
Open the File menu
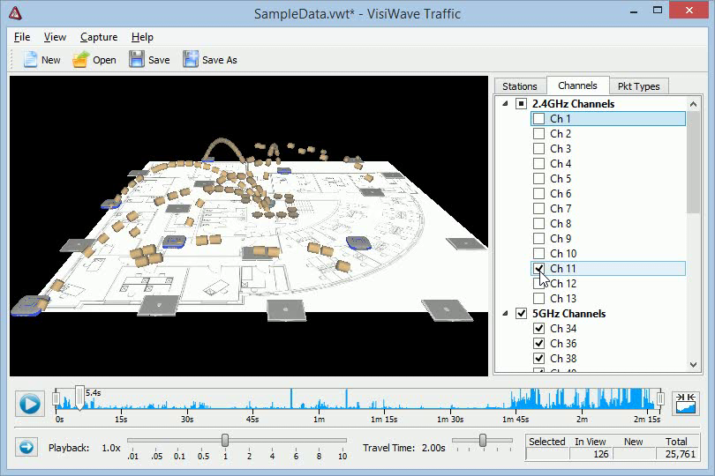(22, 37)
